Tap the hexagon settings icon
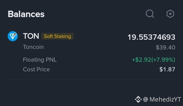 pyautogui.click(x=170, y=14)
